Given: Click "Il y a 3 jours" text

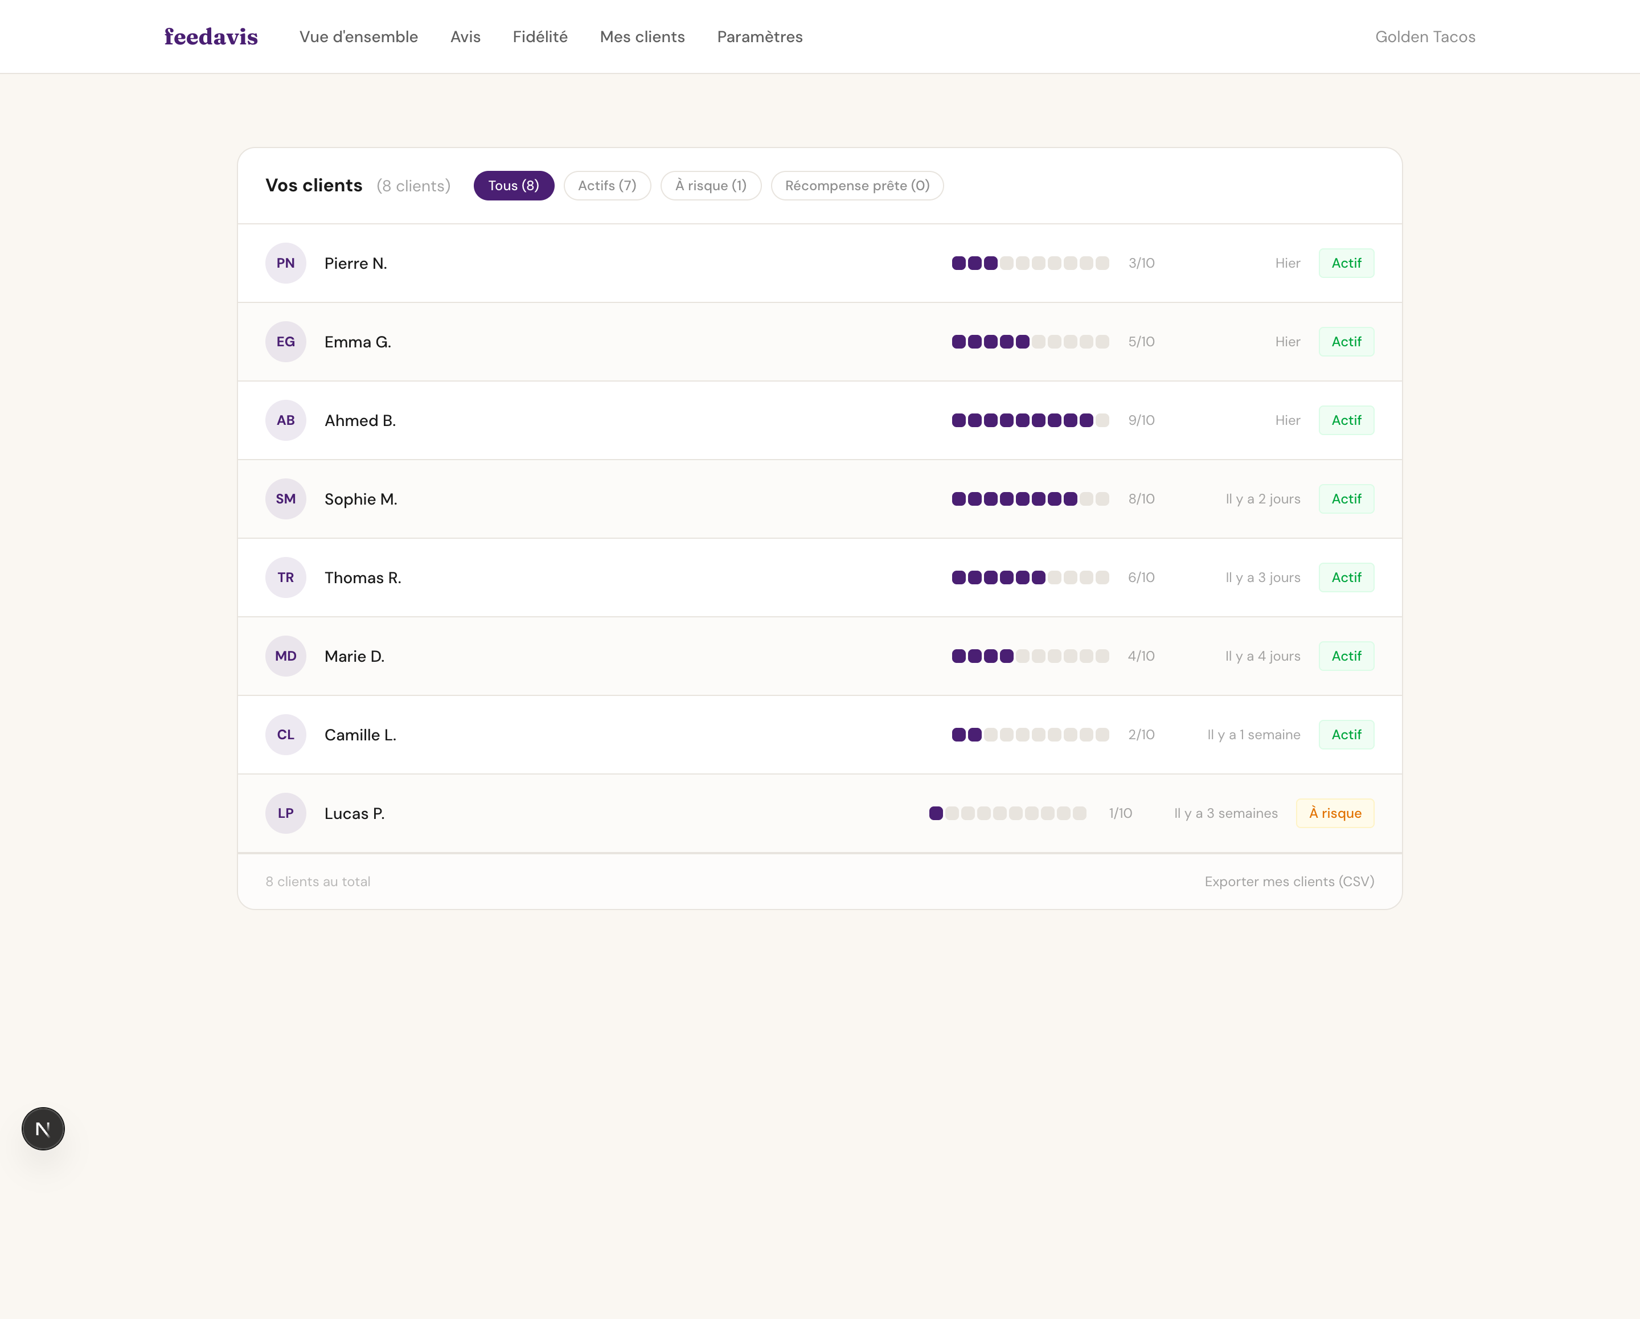Looking at the screenshot, I should coord(1262,577).
